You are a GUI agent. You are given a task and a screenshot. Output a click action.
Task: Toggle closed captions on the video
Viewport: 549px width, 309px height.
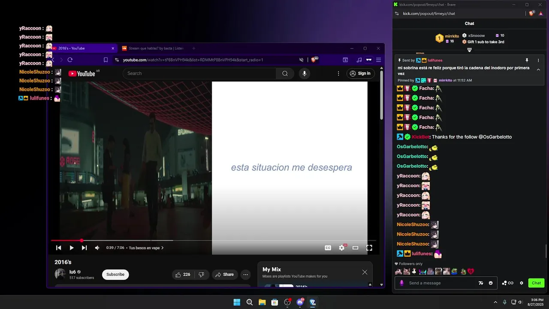click(x=328, y=248)
